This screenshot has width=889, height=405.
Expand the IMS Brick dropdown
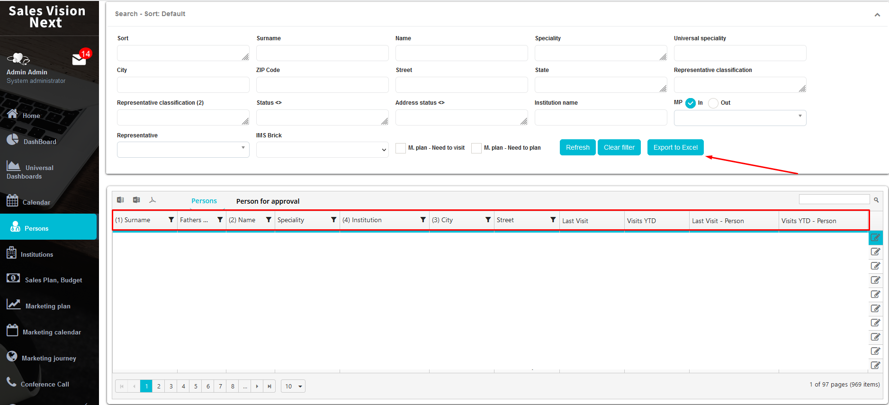(x=322, y=150)
